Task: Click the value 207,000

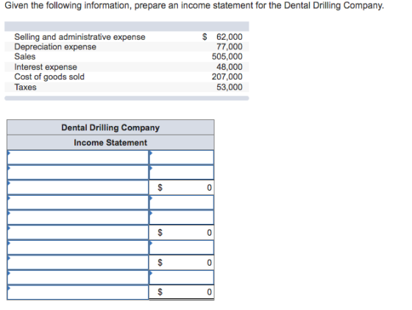Action: (227, 77)
